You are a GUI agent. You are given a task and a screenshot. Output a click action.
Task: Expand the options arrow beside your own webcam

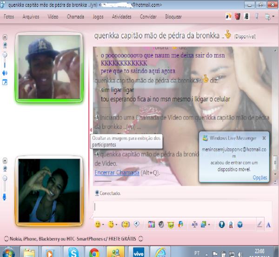click(5, 161)
